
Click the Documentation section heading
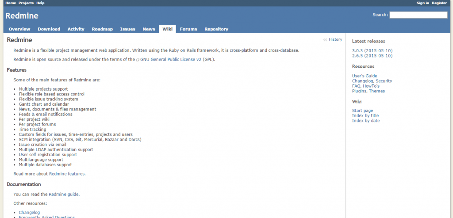point(24,184)
